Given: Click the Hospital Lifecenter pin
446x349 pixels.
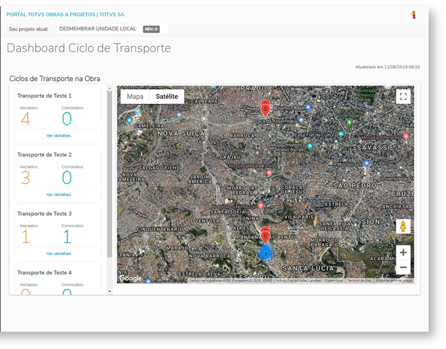Looking at the screenshot, I should coord(406,136).
